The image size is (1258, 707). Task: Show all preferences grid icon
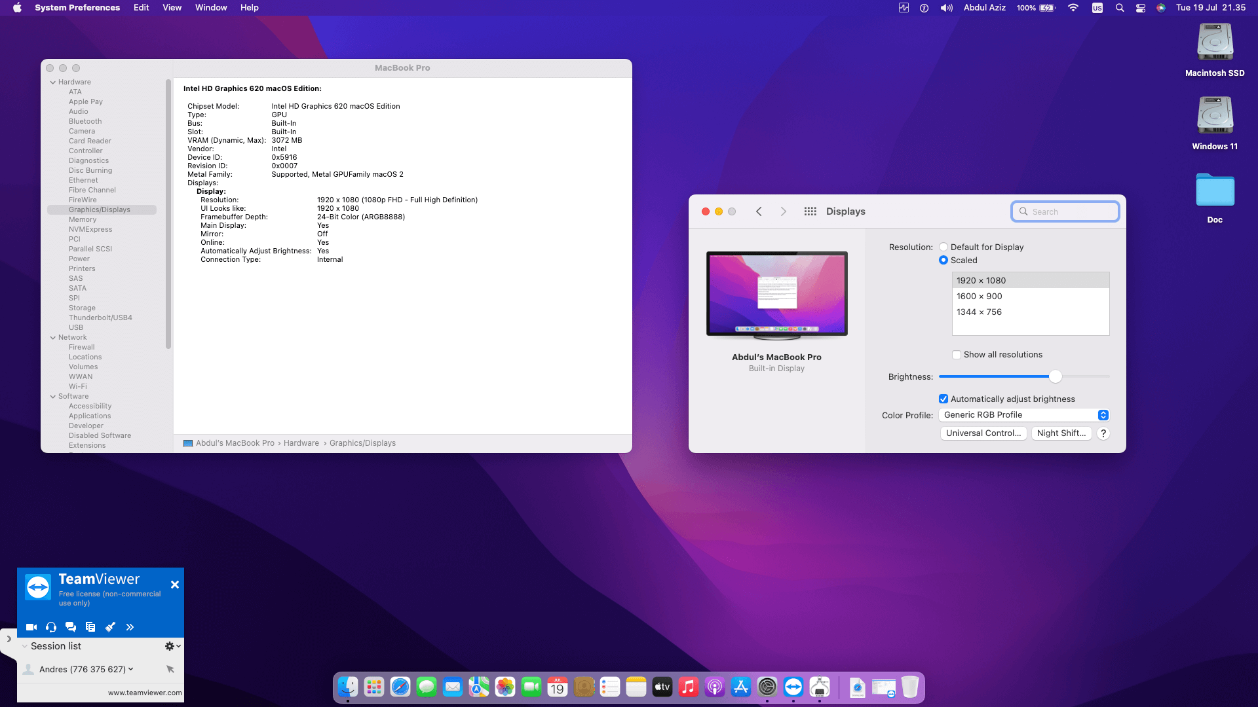[x=810, y=211]
